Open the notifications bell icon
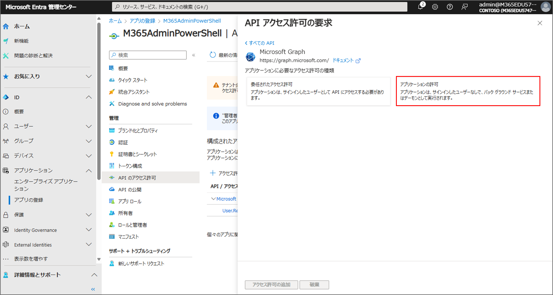 point(421,7)
